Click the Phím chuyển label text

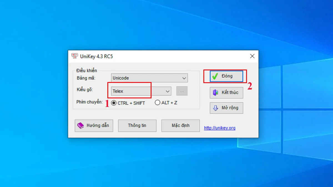pyautogui.click(x=89, y=102)
